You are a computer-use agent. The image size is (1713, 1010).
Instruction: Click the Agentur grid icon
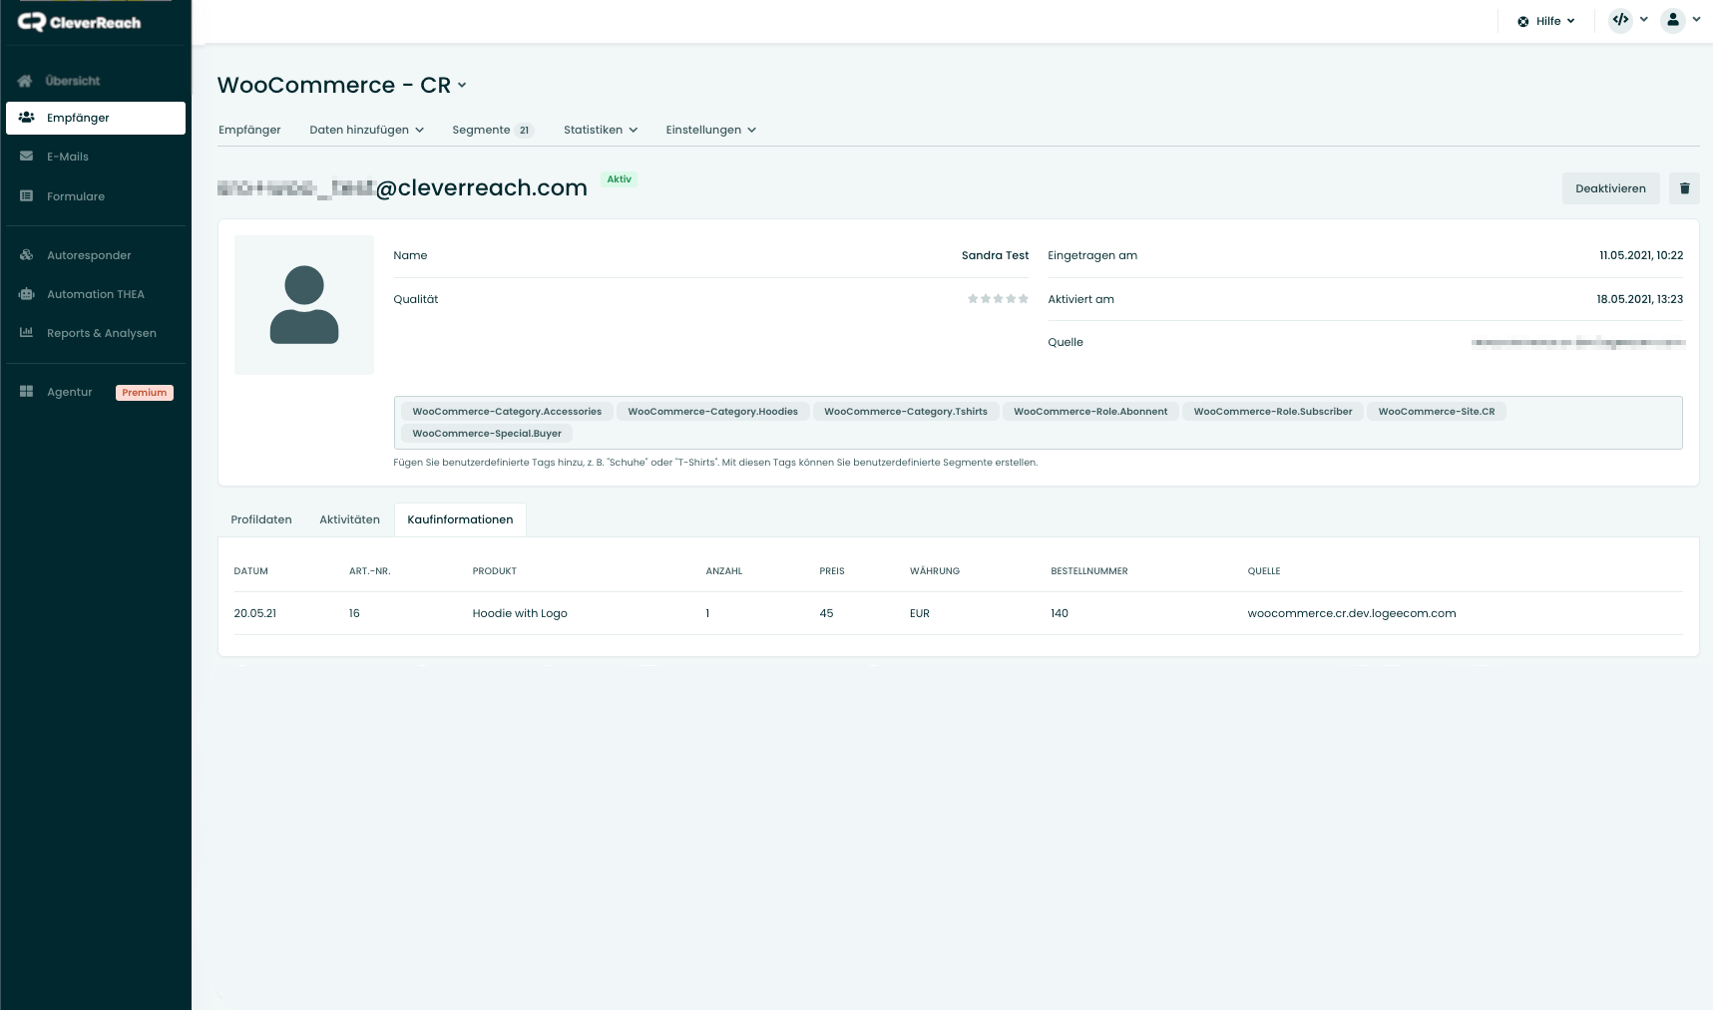(x=26, y=392)
